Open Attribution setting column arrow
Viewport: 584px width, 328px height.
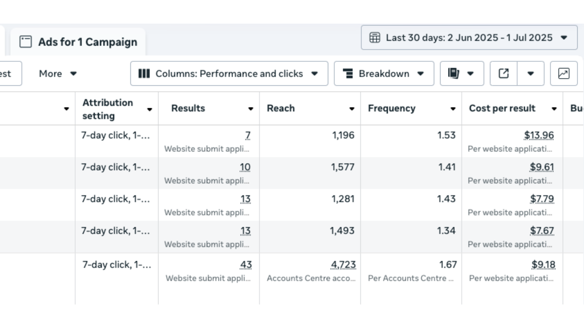149,109
